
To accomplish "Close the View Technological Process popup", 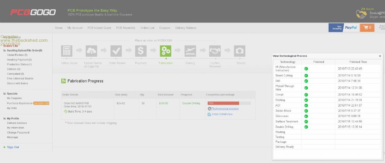I will click(380, 56).
